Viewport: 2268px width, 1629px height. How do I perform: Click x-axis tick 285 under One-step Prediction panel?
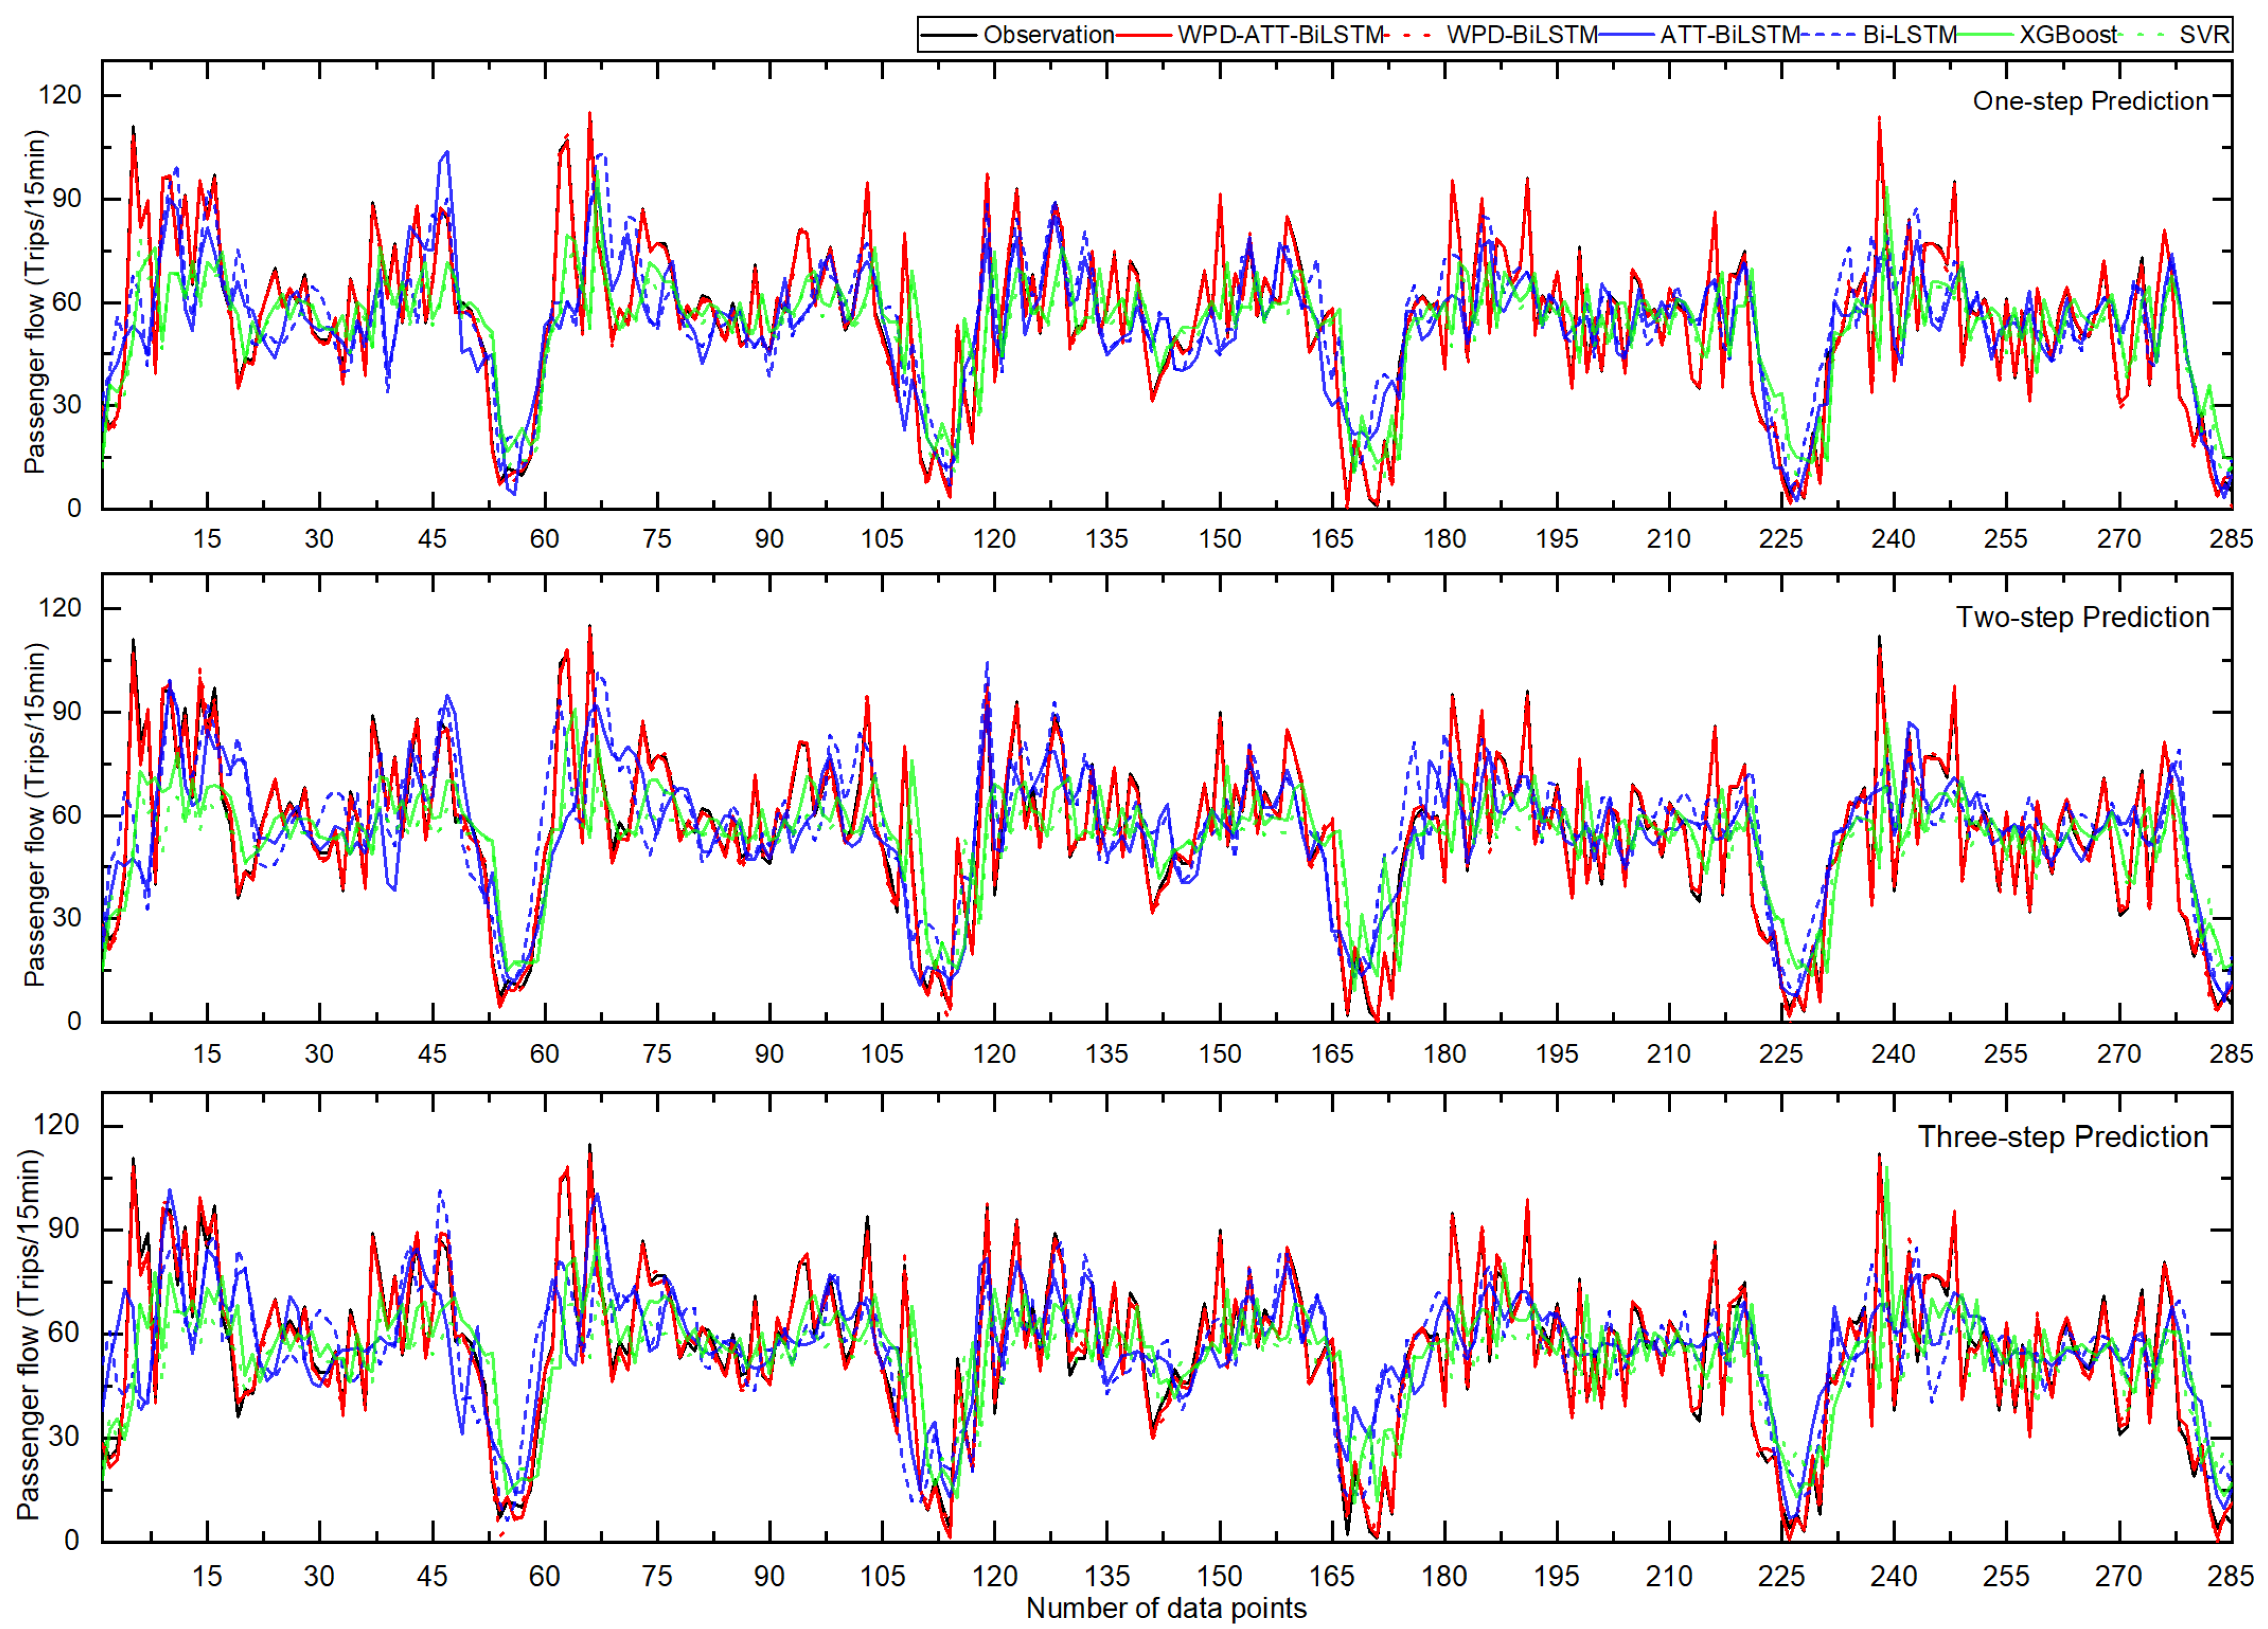point(2231,539)
